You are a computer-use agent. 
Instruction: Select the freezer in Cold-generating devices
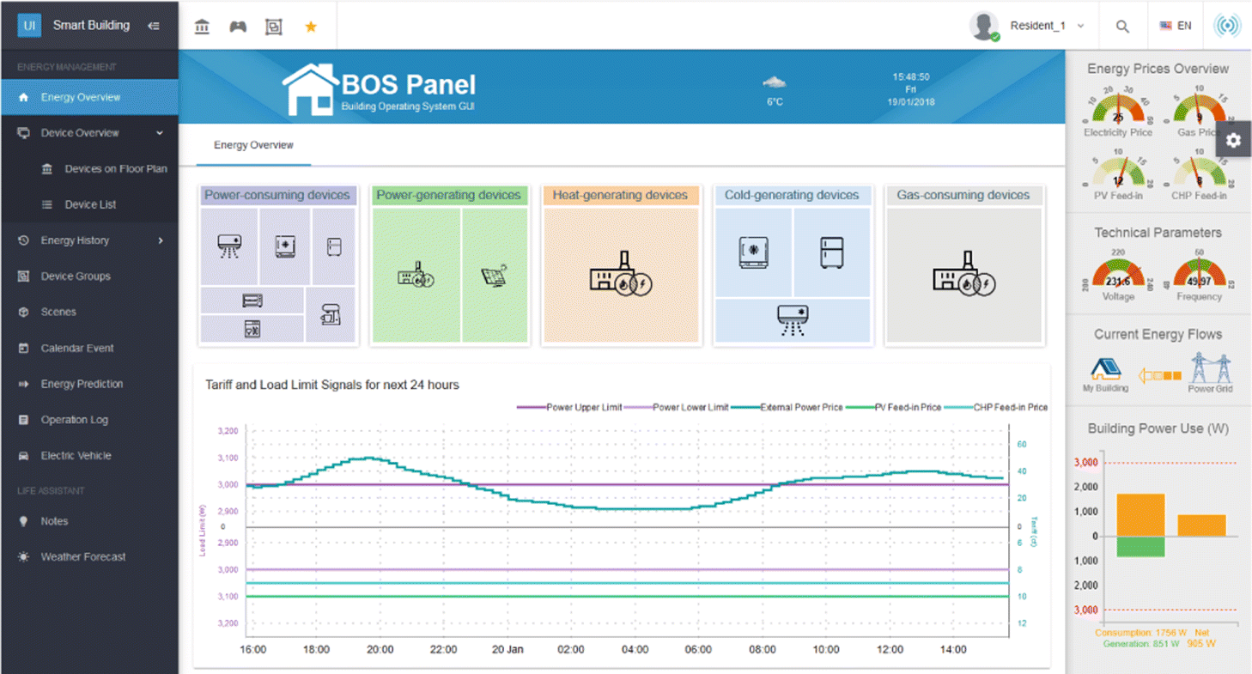(753, 252)
